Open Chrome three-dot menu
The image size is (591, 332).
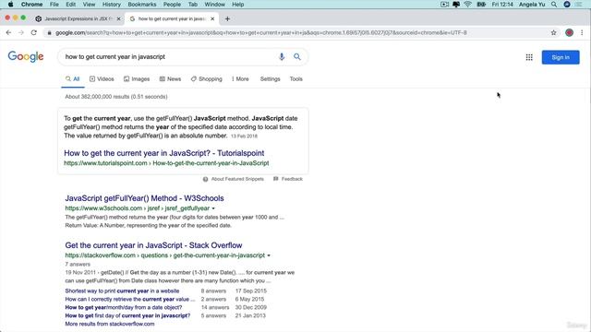click(582, 33)
